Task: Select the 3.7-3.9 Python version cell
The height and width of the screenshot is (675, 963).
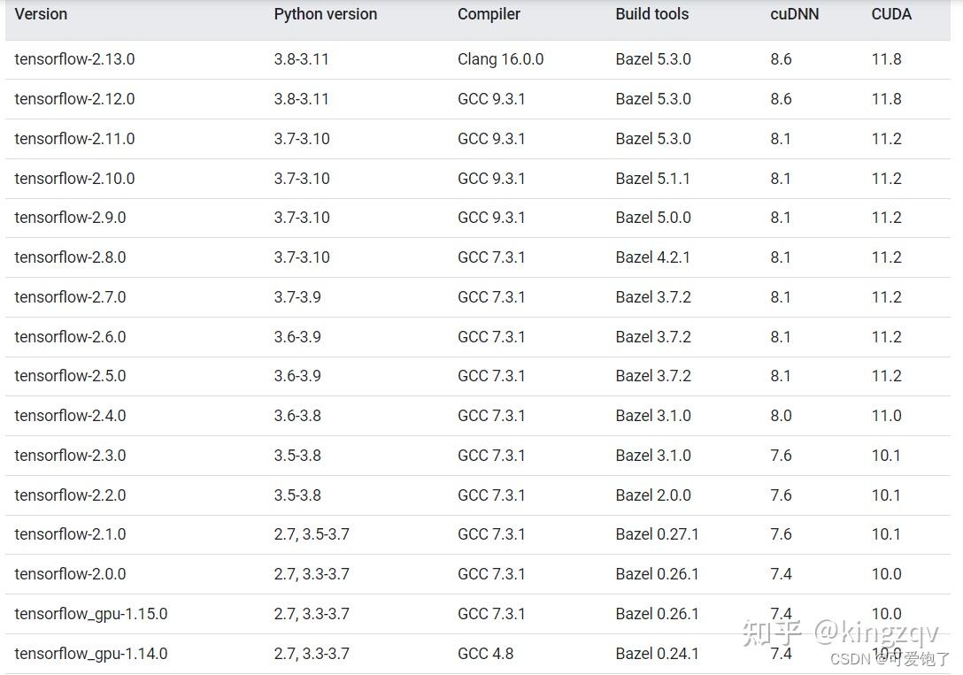Action: click(x=297, y=297)
